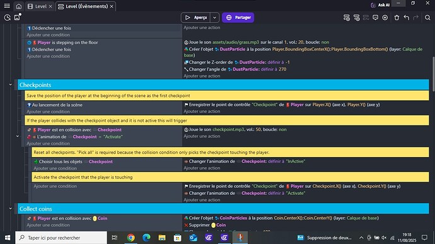
Task: Click the search events magnifier icon
Action: pos(427,18)
